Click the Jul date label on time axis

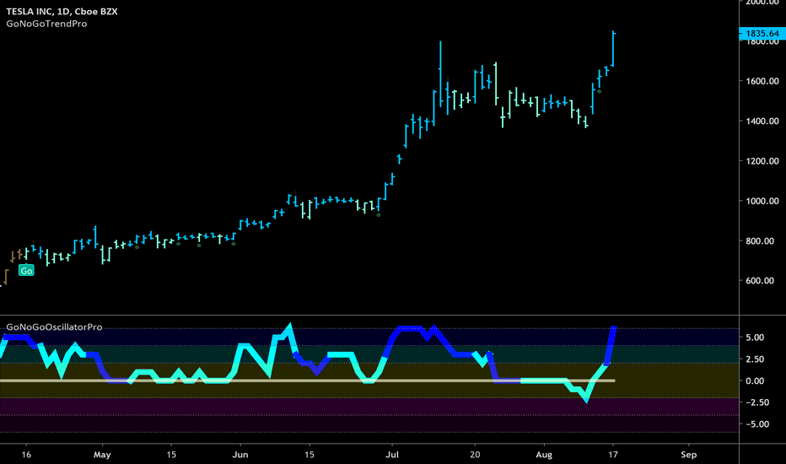point(392,455)
